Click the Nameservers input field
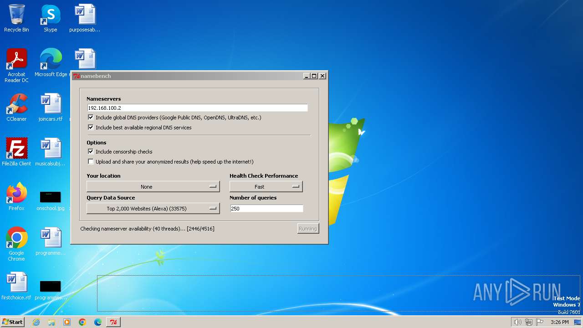Screen dimensions: 583x328 [198, 108]
